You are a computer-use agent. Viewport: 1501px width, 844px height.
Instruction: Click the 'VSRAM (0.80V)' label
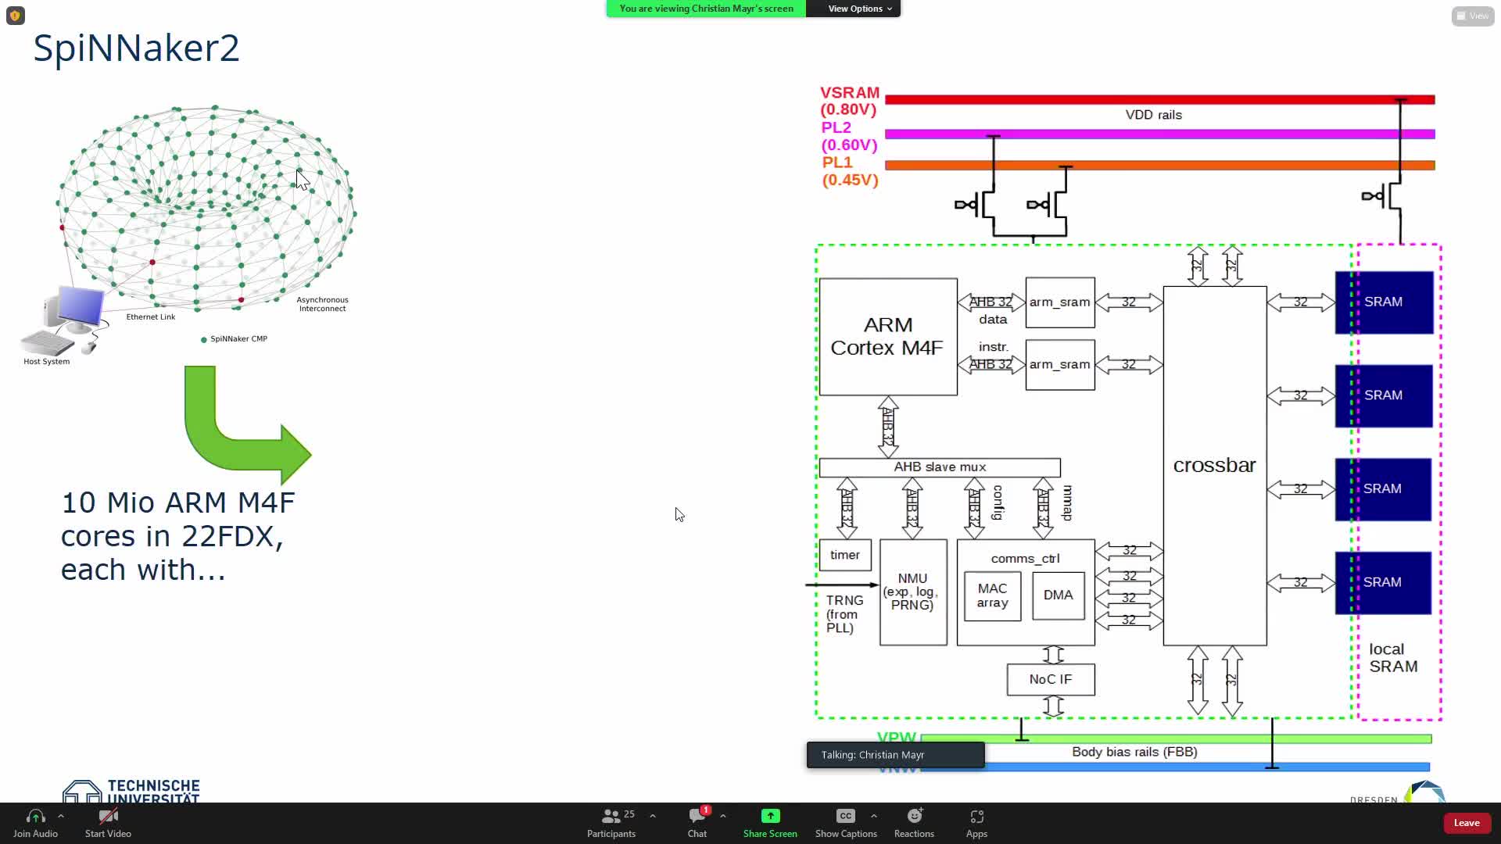850,102
